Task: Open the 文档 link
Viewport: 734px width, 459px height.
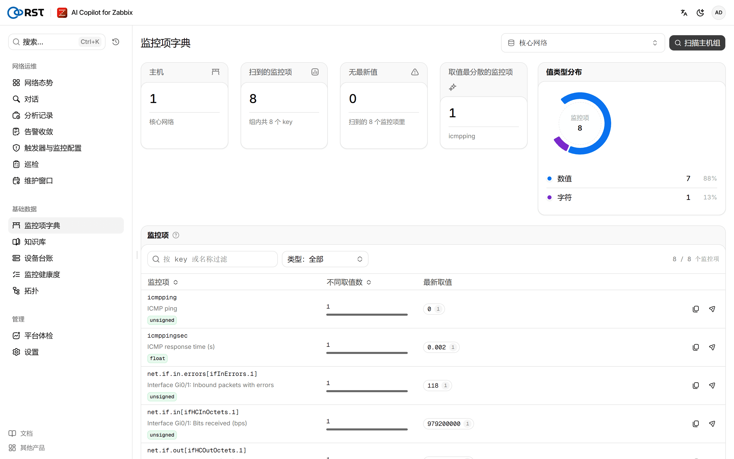Action: click(x=21, y=433)
